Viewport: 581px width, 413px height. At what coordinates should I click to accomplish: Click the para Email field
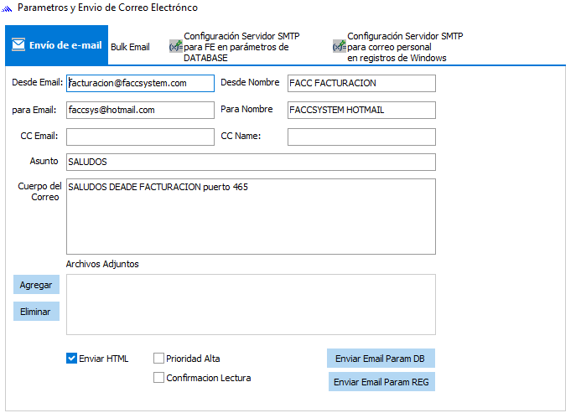tap(140, 111)
